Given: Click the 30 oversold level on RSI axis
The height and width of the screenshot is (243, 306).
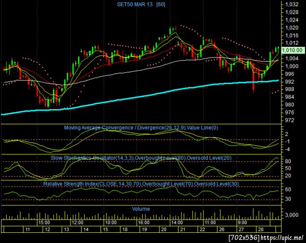Looking at the screenshot, I should 288,199.
